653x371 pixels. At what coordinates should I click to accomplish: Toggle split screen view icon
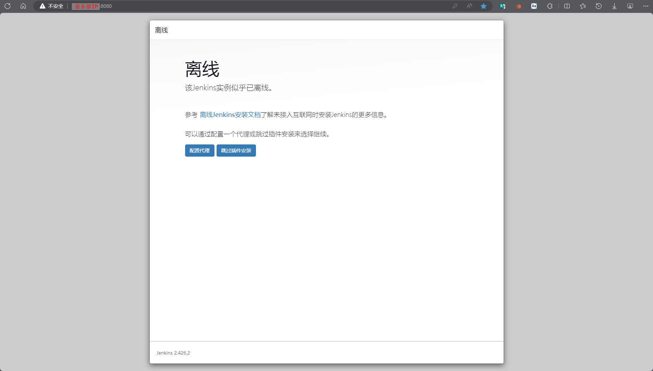(x=567, y=6)
